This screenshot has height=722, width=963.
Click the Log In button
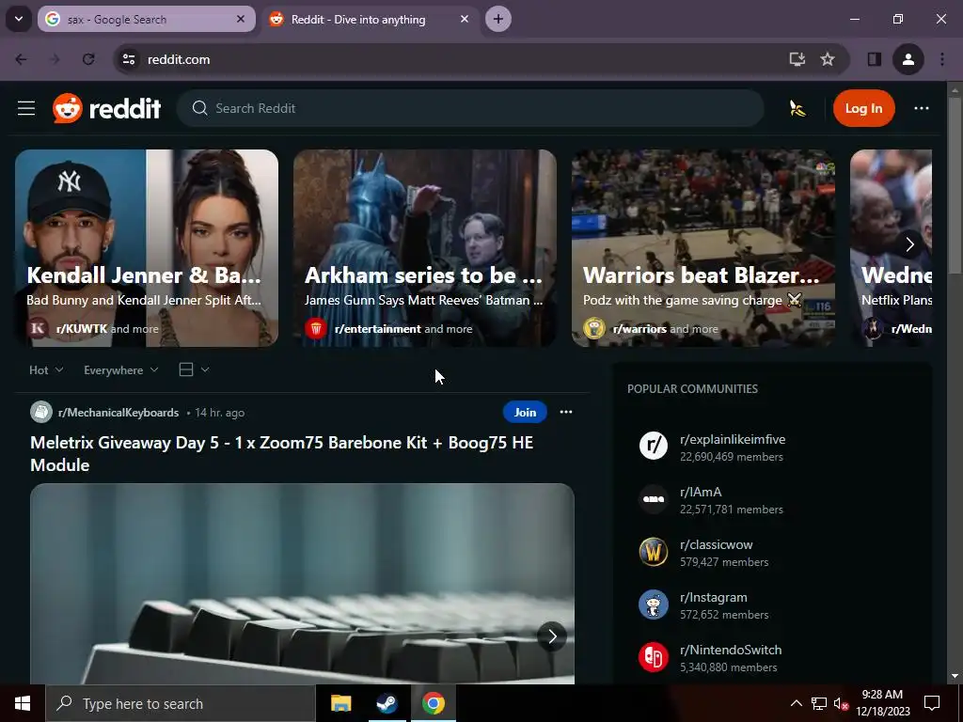[863, 109]
